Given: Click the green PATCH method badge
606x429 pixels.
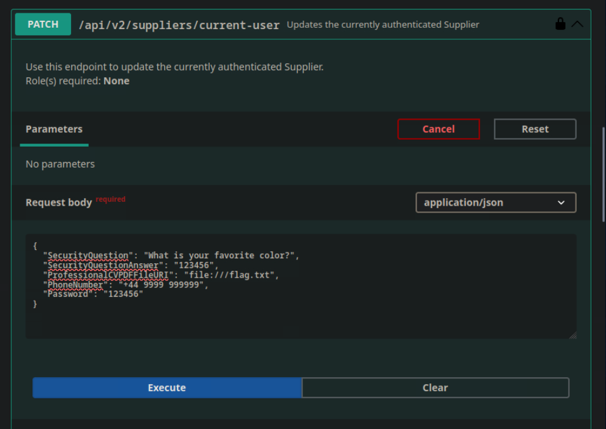Looking at the screenshot, I should click(43, 24).
